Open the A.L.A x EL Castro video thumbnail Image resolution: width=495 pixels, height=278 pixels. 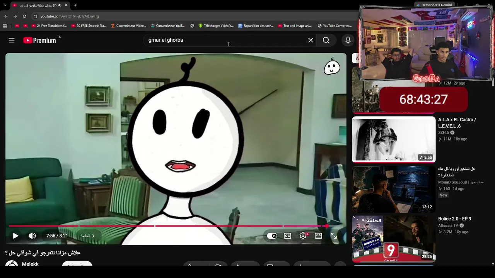click(394, 139)
